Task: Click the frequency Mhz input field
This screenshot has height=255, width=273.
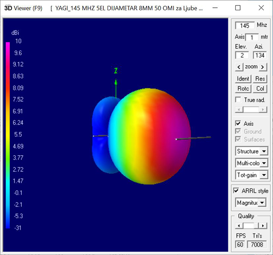Action: pos(245,26)
